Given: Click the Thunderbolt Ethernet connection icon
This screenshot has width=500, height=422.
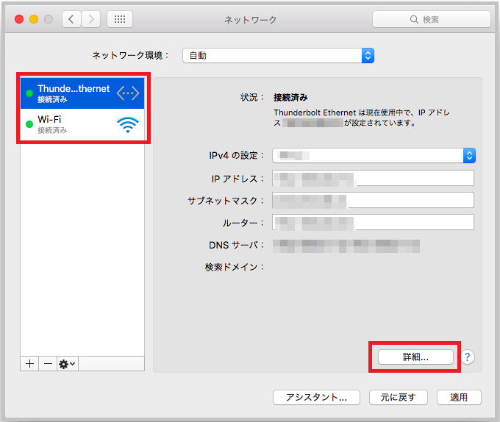Looking at the screenshot, I should click(x=127, y=93).
